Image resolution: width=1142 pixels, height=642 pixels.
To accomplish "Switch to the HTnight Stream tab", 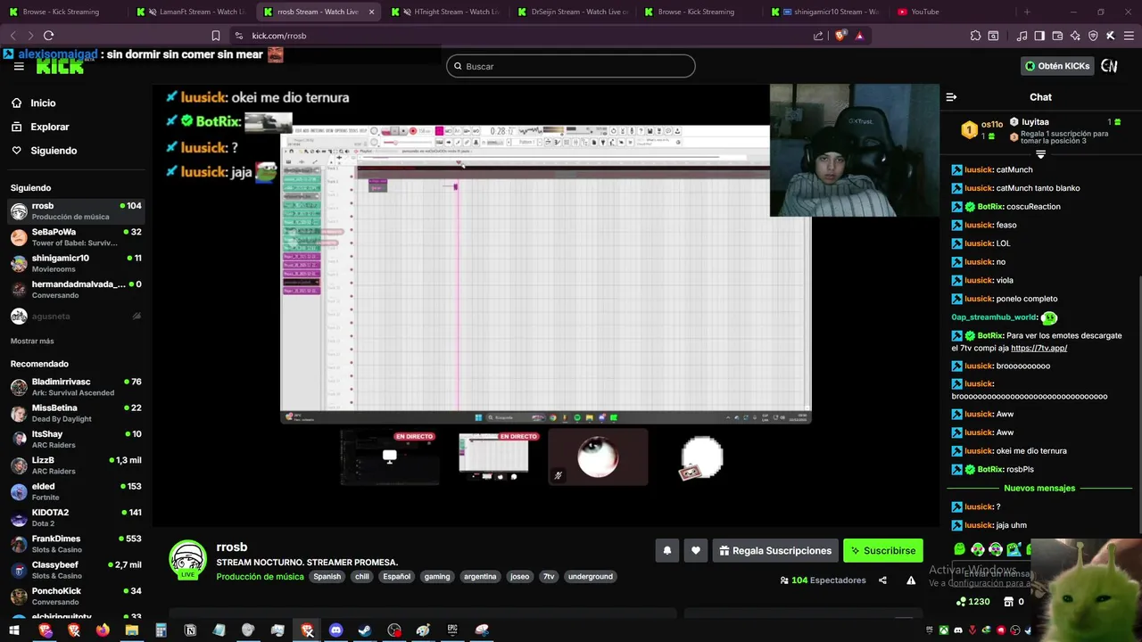I will coord(446,12).
